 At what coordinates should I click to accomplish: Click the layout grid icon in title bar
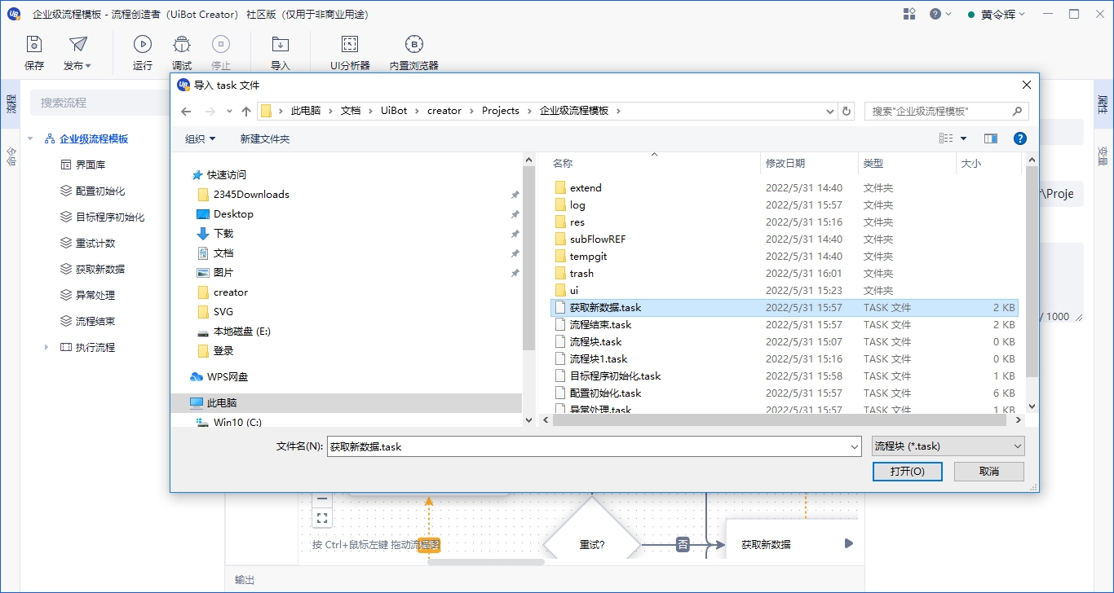pyautogui.click(x=910, y=14)
